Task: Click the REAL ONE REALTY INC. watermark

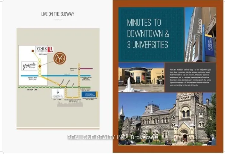Action: click(112, 137)
